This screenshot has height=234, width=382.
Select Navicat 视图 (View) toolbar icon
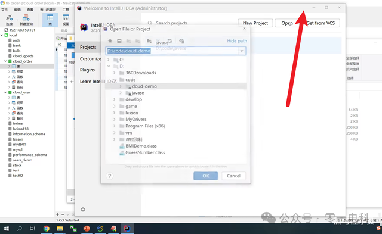pos(66,20)
